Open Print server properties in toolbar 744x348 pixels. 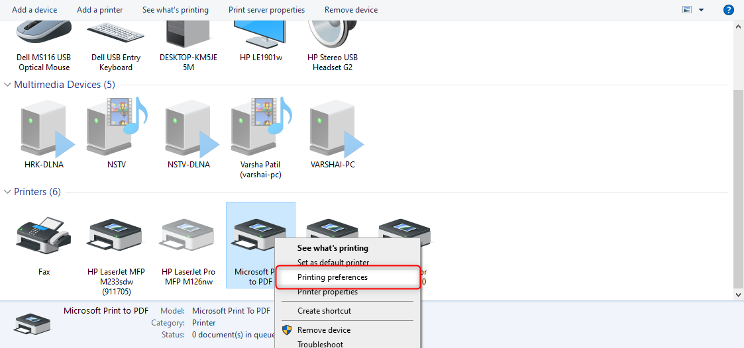[x=267, y=10]
